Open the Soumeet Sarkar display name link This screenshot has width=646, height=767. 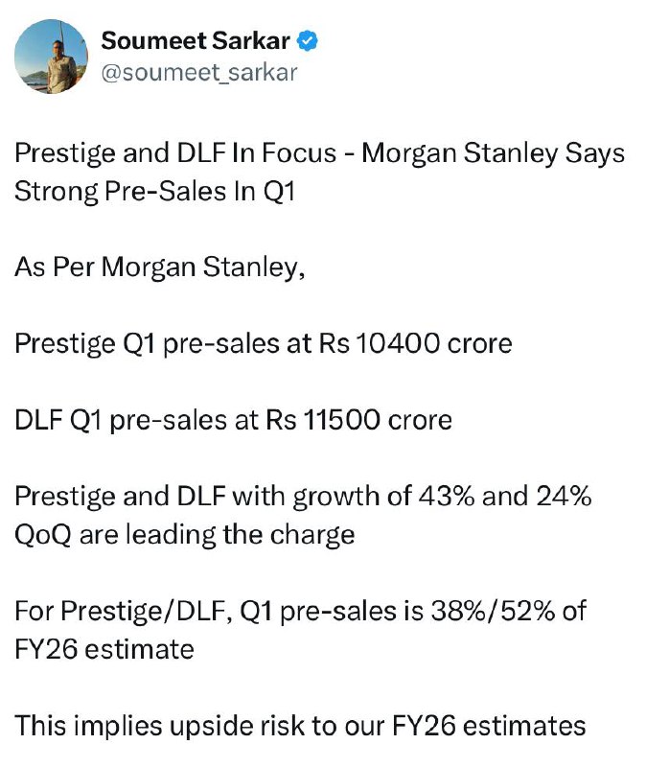point(196,40)
